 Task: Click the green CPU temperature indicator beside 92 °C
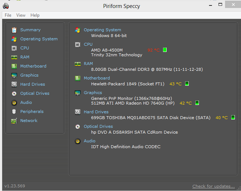[165, 50]
